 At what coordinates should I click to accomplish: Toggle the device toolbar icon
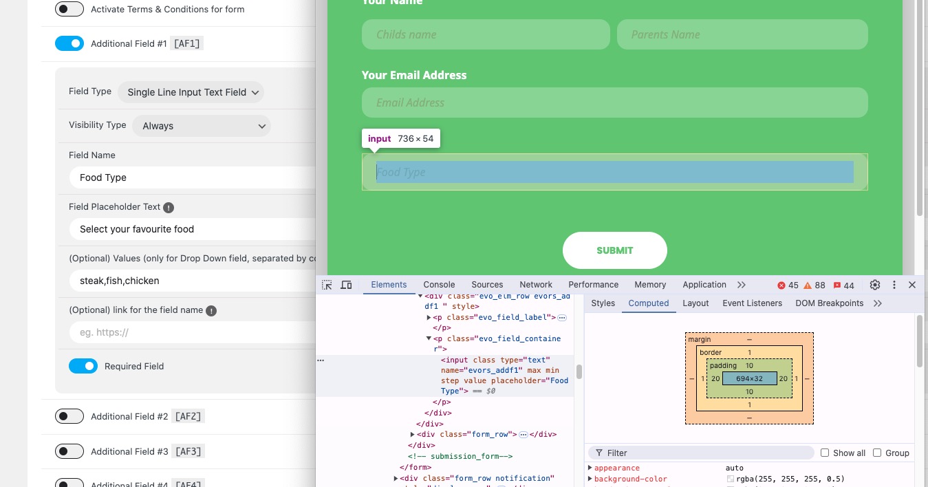347,285
